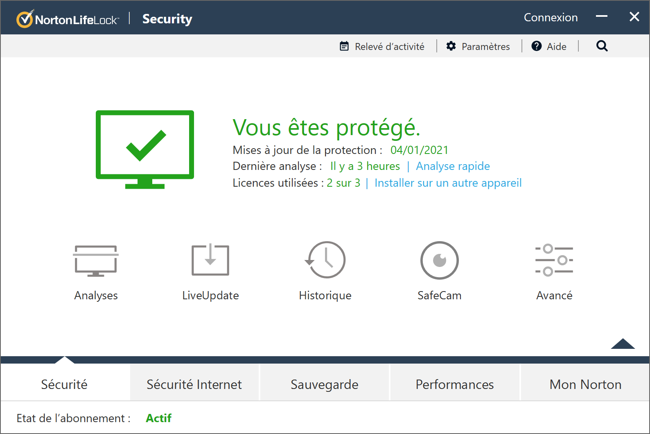The width and height of the screenshot is (650, 434).
Task: Minimize the Norton Security window
Action: click(x=601, y=17)
